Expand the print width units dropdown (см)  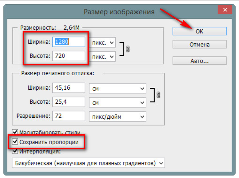[117, 88]
